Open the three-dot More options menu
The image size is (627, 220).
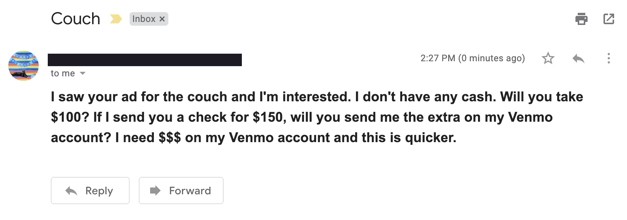point(608,59)
